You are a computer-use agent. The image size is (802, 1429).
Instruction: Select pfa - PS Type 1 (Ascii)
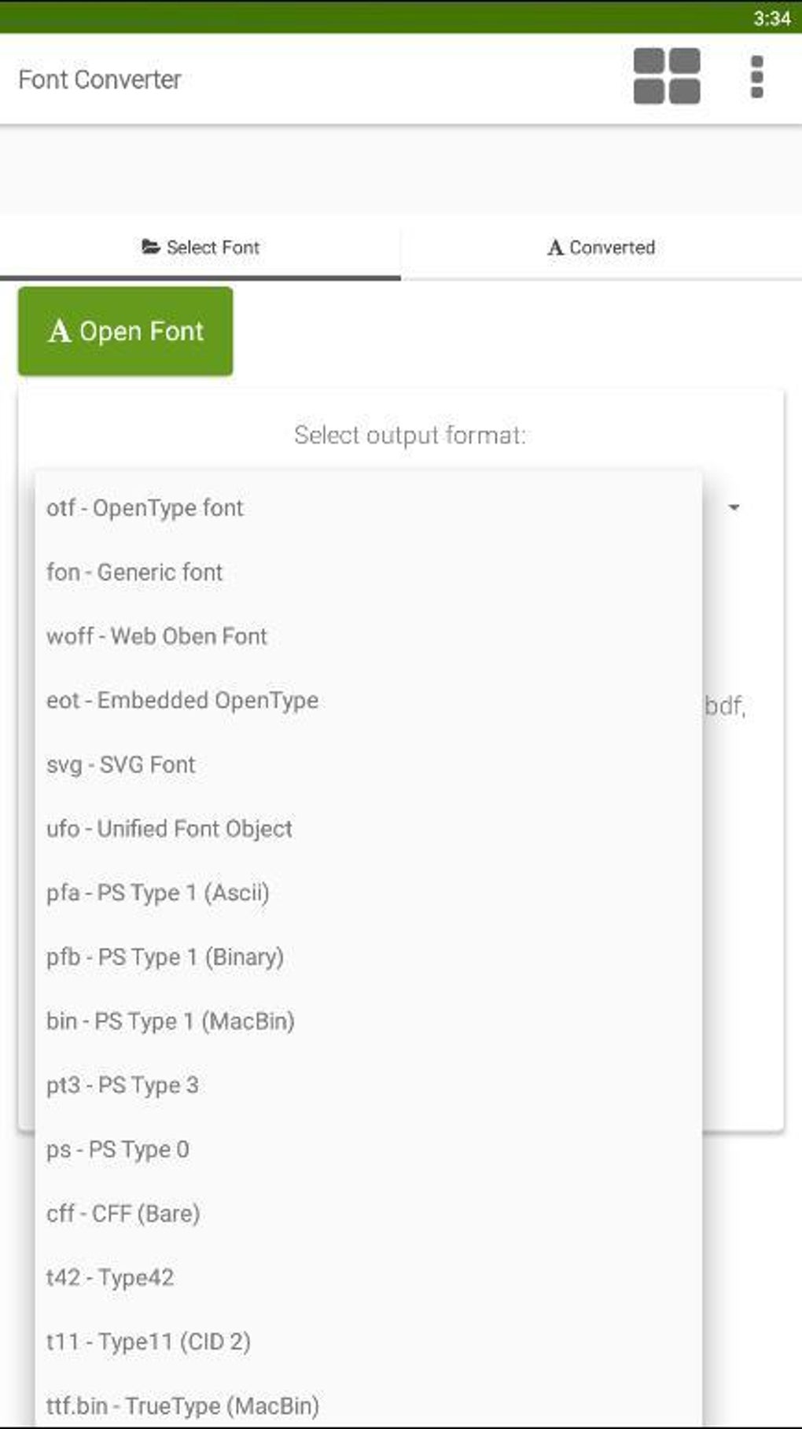pyautogui.click(x=157, y=893)
